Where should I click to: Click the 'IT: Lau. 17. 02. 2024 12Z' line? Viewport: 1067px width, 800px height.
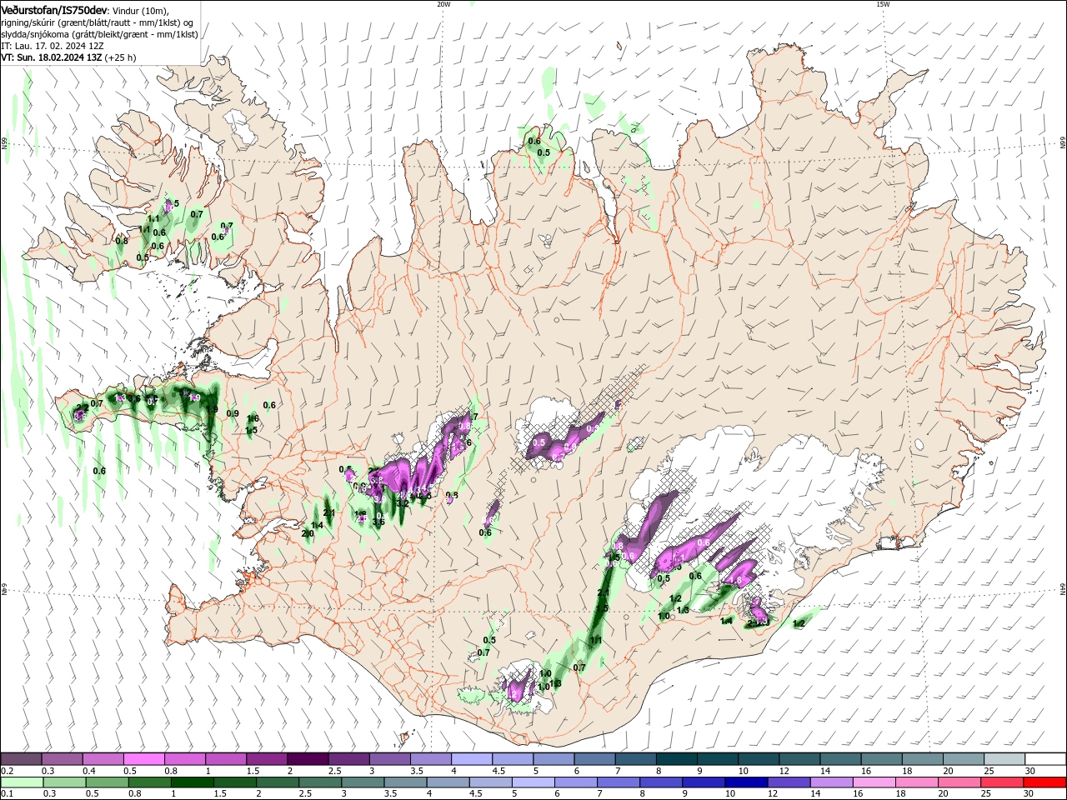tap(52, 46)
